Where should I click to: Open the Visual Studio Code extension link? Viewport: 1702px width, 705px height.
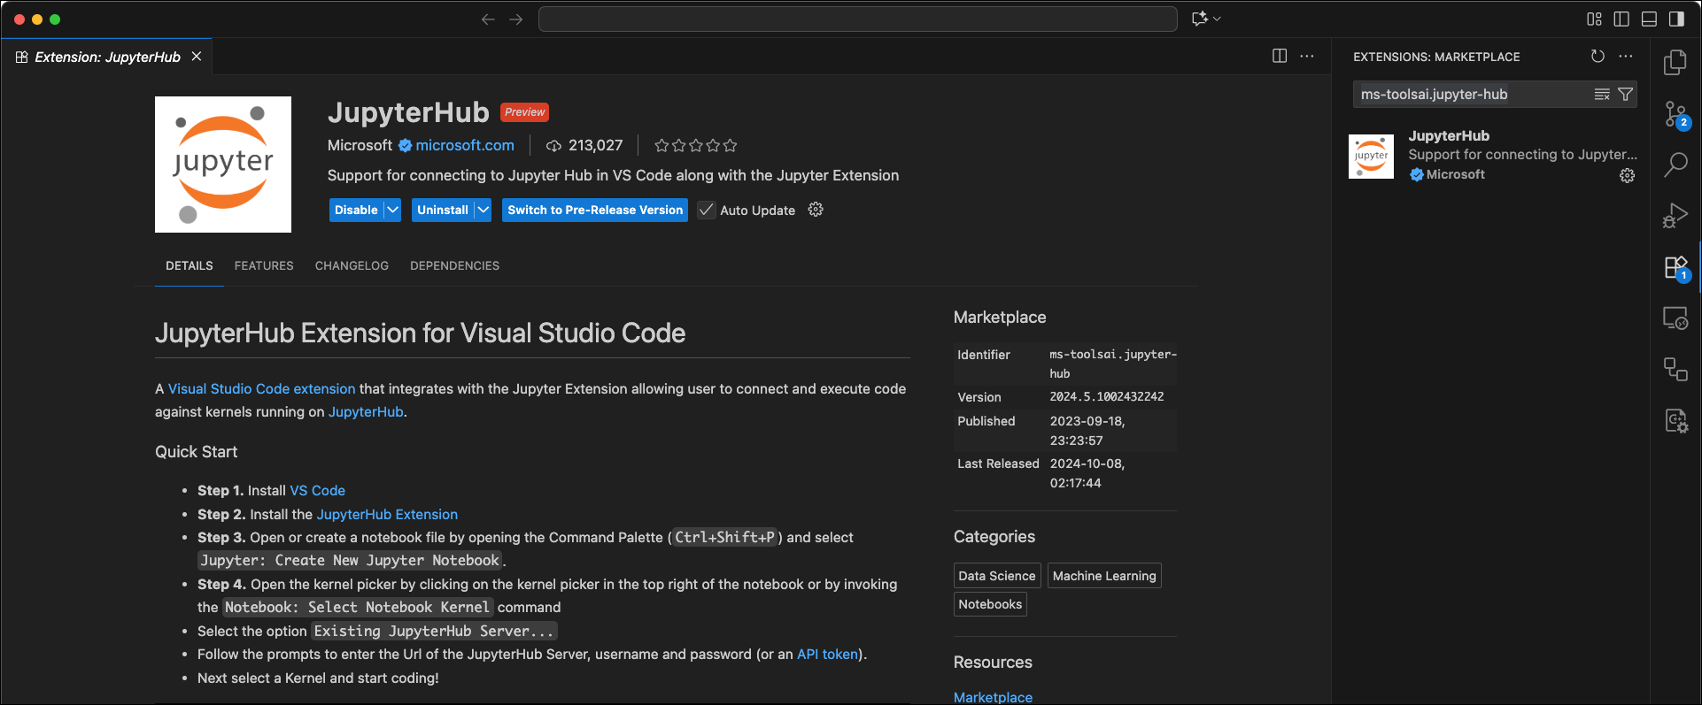[x=261, y=388]
